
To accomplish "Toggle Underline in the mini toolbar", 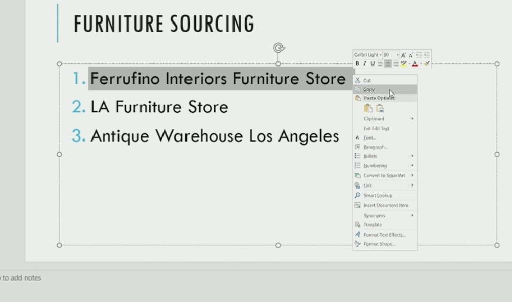I will pos(373,64).
